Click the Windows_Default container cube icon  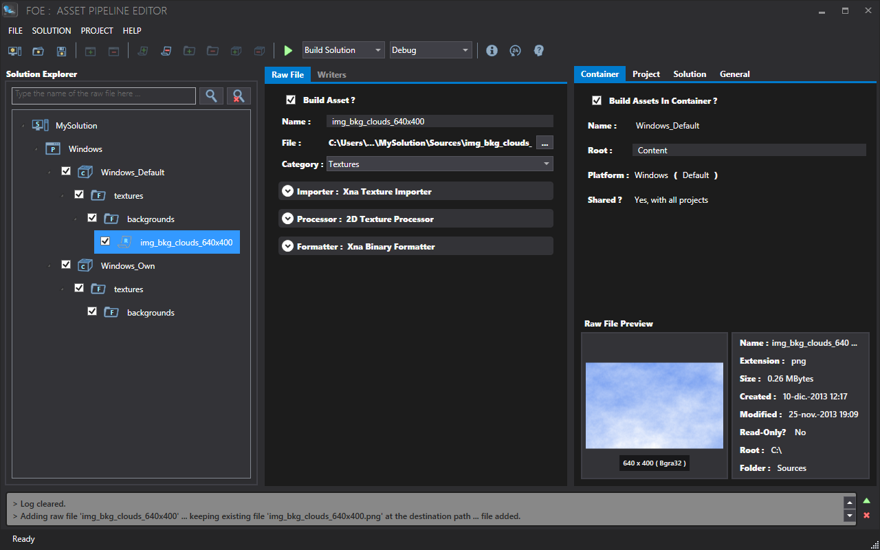tap(85, 172)
